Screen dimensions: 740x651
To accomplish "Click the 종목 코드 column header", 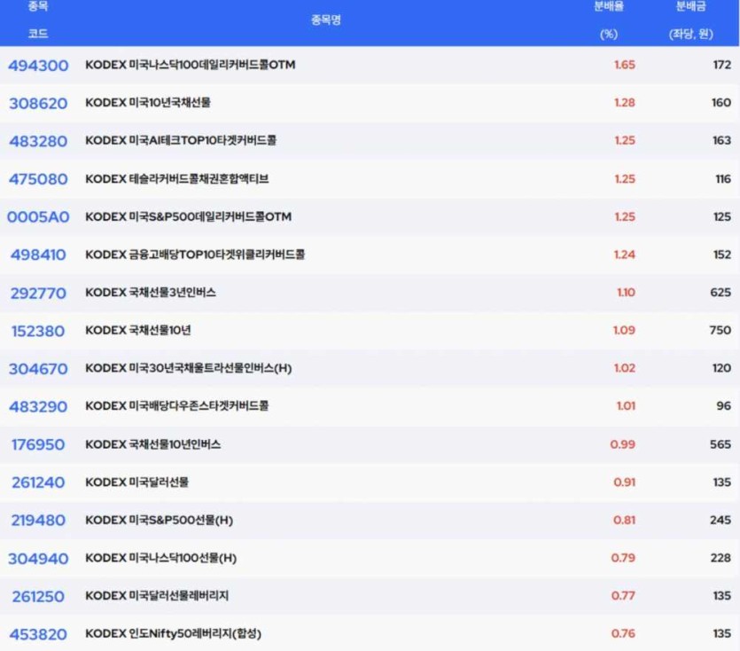I will click(38, 20).
